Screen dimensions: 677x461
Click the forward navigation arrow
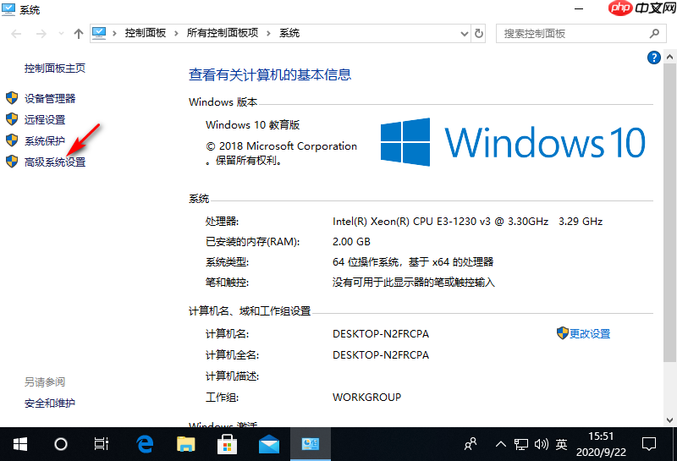[x=41, y=34]
